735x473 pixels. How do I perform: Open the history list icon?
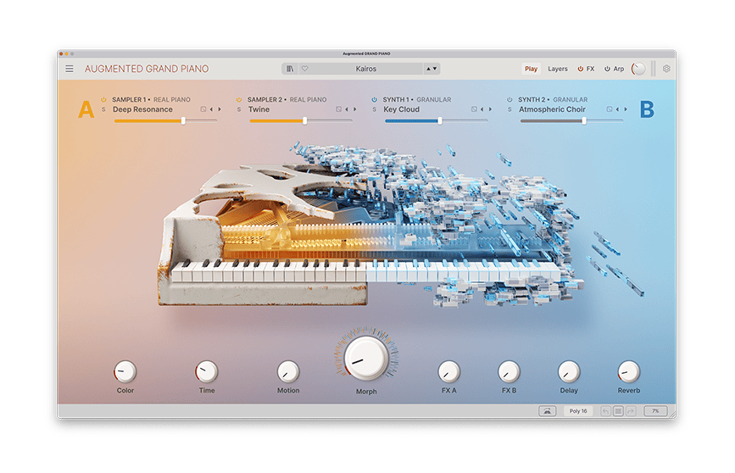[618, 411]
